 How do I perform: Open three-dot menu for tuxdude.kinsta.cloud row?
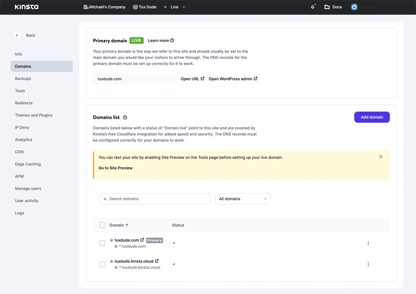(368, 264)
